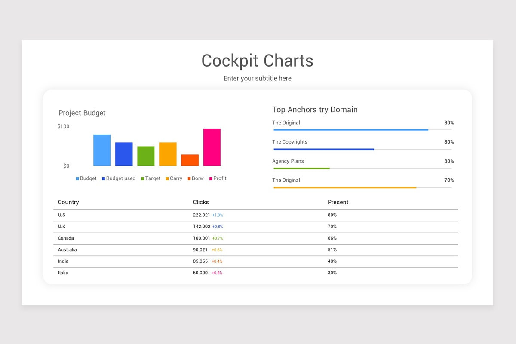Click the blue Budget legend swatch
The image size is (516, 344).
click(77, 178)
